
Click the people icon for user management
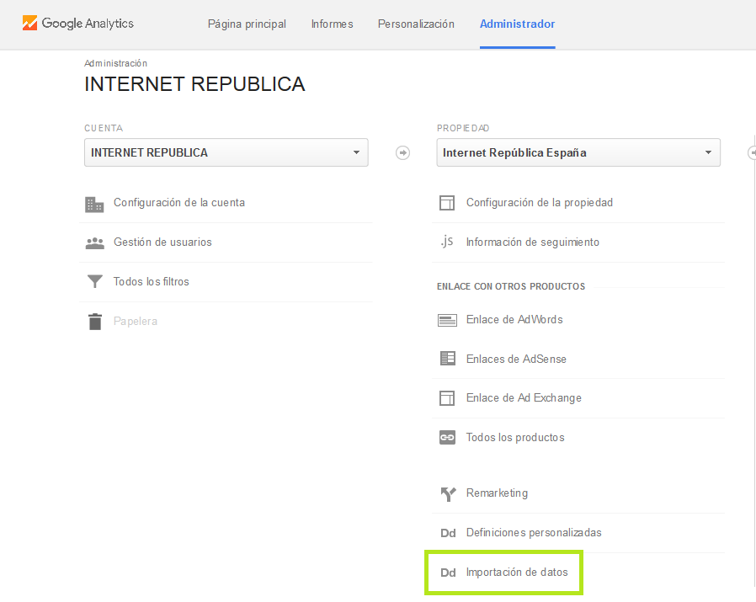click(x=94, y=242)
